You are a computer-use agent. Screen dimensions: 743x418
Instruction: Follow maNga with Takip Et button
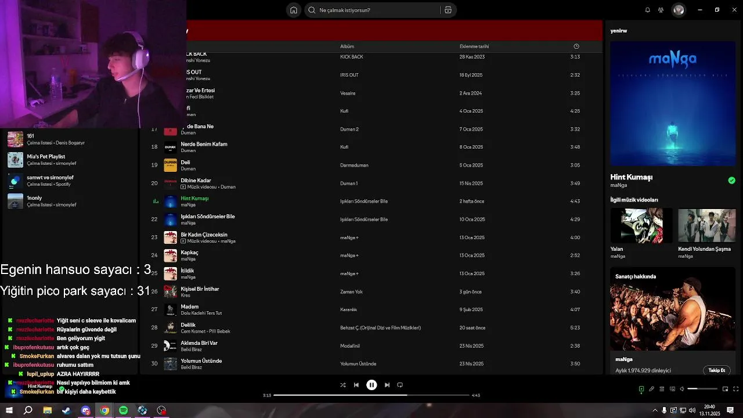[717, 370]
